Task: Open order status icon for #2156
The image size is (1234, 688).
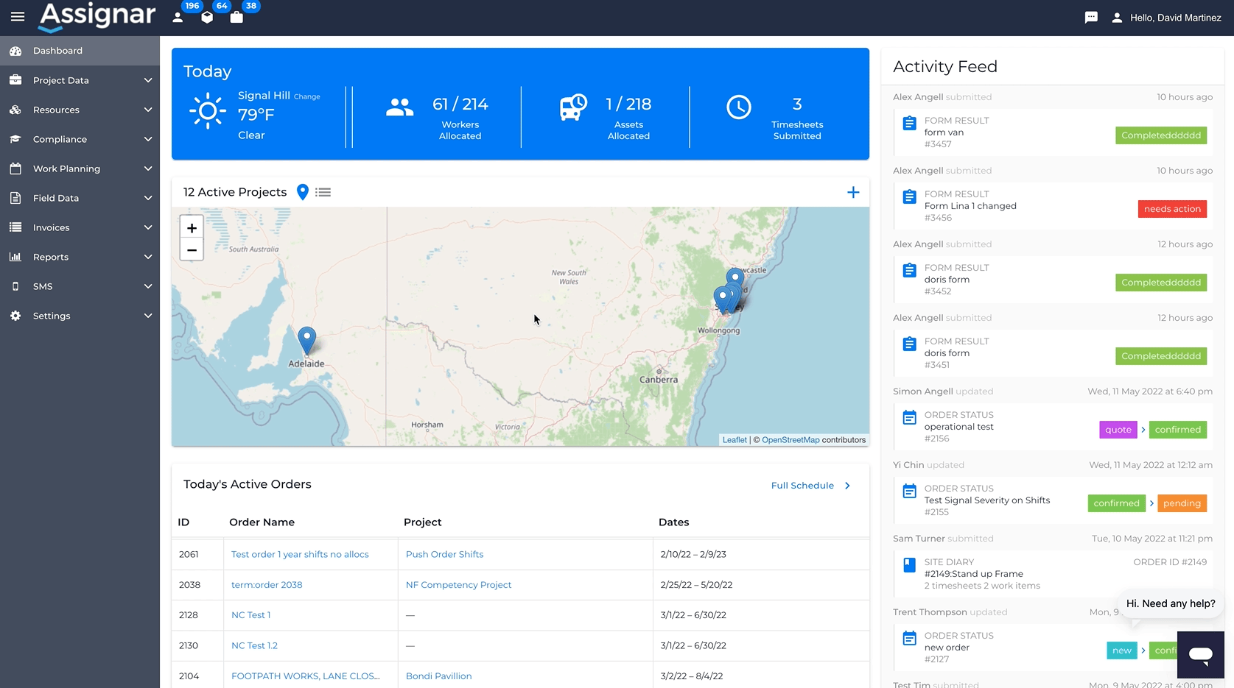Action: pyautogui.click(x=910, y=418)
